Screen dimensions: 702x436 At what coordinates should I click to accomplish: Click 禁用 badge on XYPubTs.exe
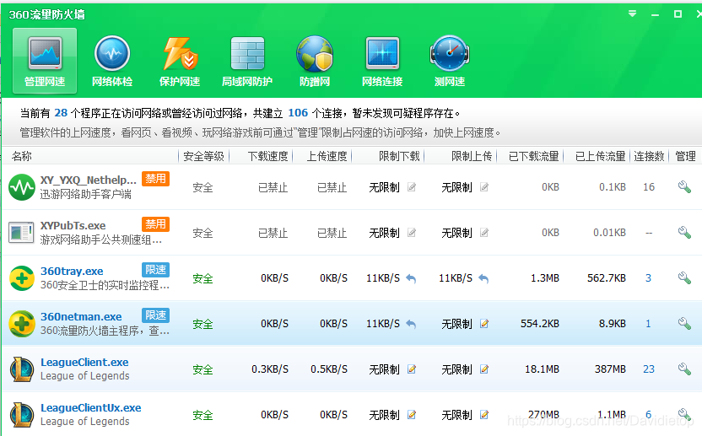coord(155,223)
